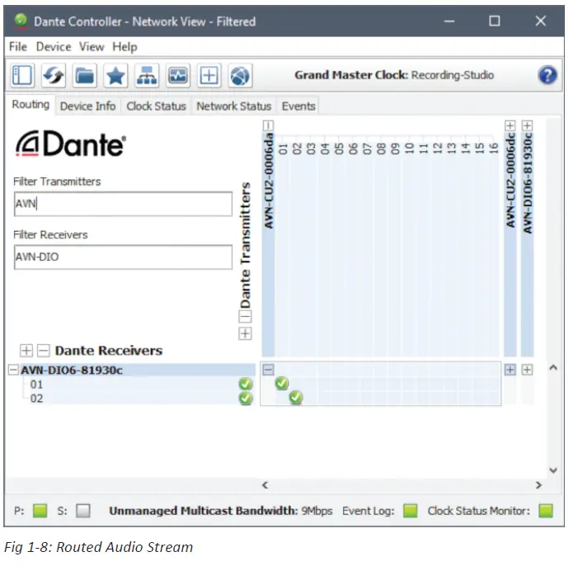The image size is (569, 566).
Task: Expand the receiver-row grid plus under the AVN-DIO6-81930c transmitter column
Action: [527, 370]
